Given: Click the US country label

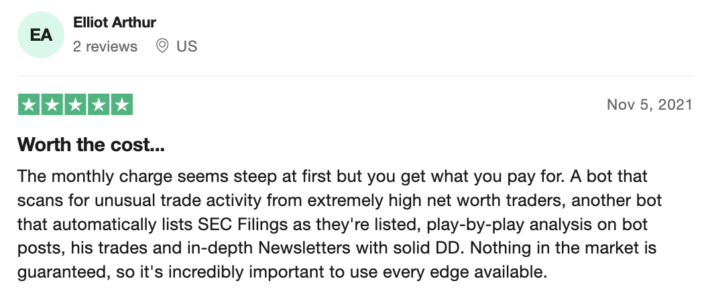Looking at the screenshot, I should coord(187,46).
